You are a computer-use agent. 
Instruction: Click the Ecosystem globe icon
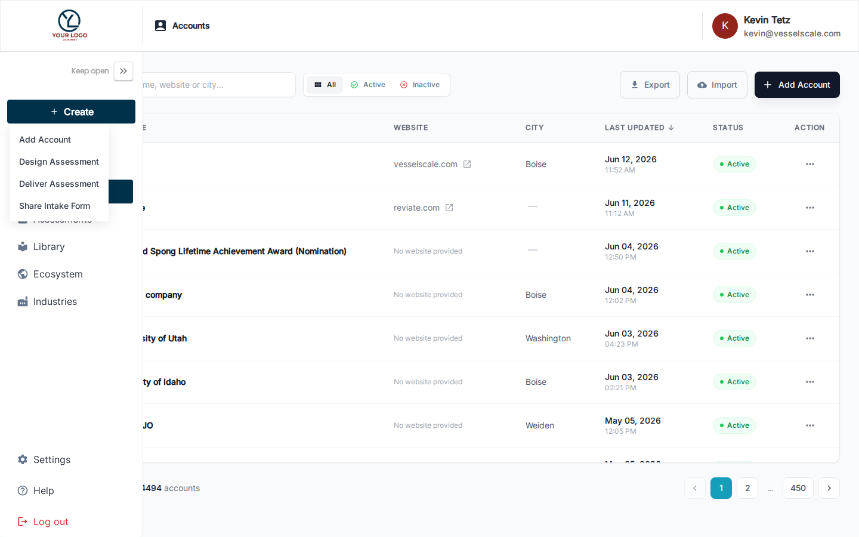(x=23, y=274)
